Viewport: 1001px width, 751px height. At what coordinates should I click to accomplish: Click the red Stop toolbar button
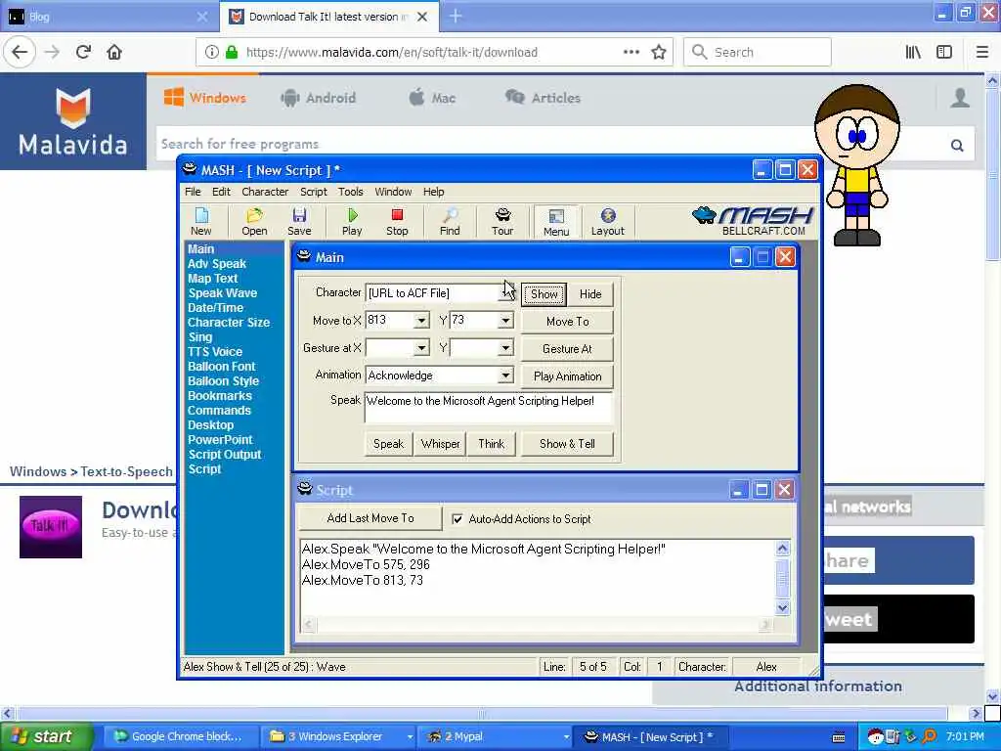click(x=397, y=222)
